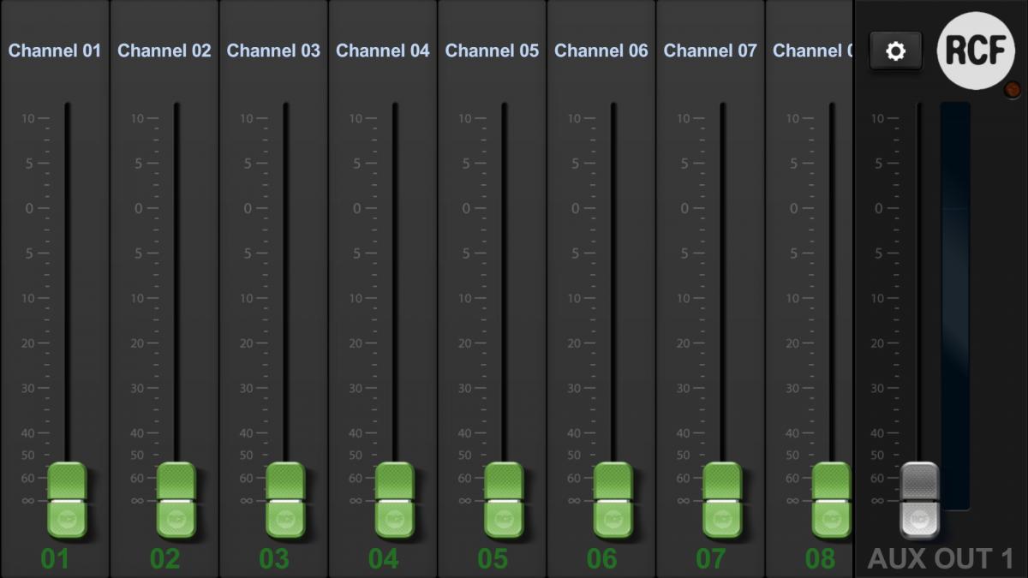The height and width of the screenshot is (578, 1028).
Task: Select the green Channel 02 fader knob
Action: (176, 500)
